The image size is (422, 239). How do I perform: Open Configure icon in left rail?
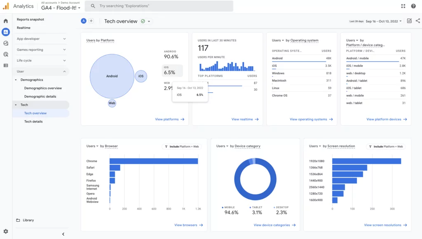point(6,65)
